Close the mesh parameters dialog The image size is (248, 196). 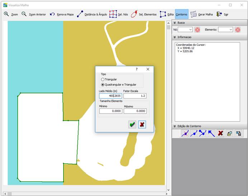[x=148, y=69]
